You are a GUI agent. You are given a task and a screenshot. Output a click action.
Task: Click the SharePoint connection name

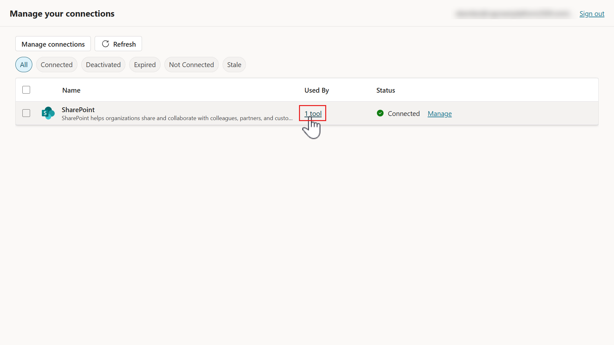[x=78, y=110]
